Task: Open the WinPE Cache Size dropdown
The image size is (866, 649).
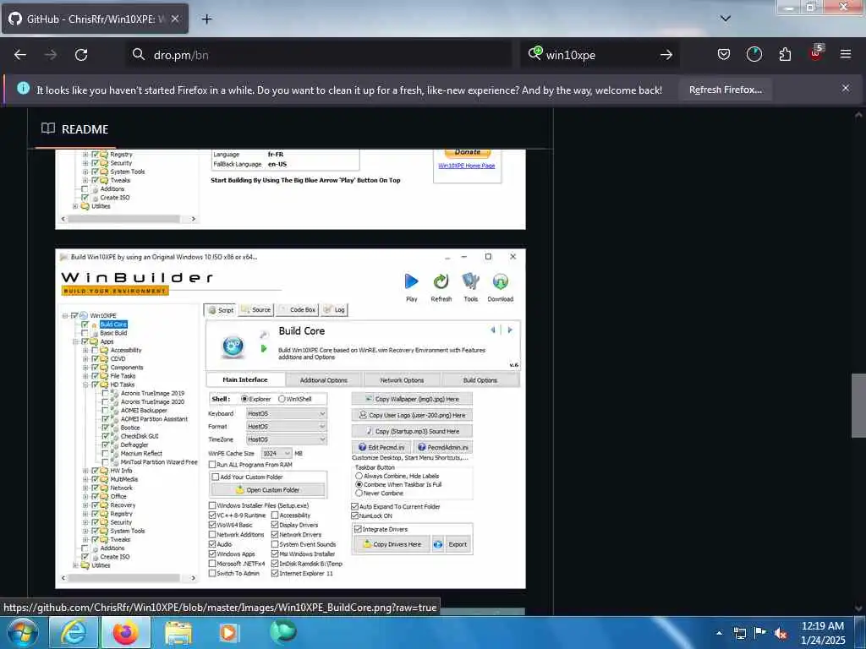Action: 277,453
